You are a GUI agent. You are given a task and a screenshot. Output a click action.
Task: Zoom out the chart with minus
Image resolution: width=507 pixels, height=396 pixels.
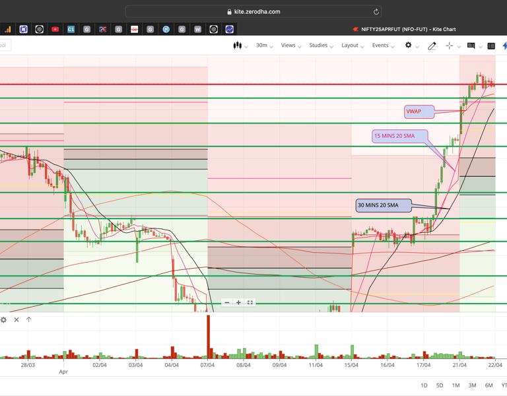tap(227, 302)
